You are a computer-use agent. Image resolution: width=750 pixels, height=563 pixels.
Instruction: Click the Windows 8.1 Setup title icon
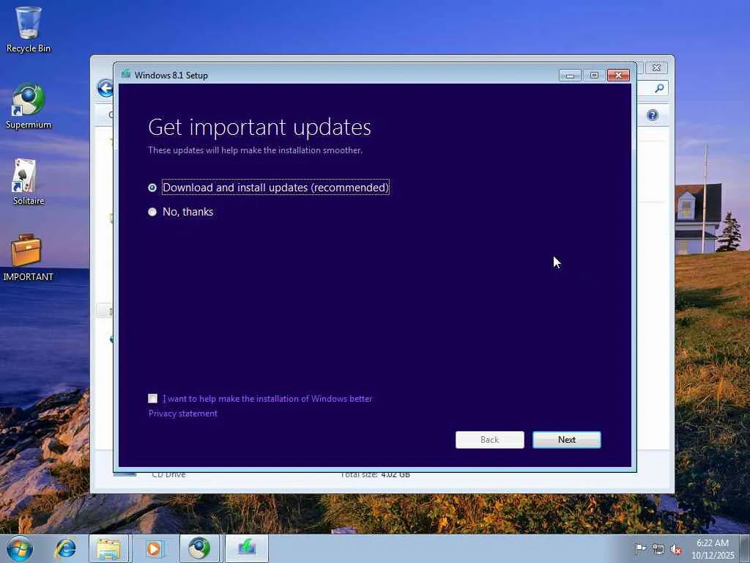point(126,74)
